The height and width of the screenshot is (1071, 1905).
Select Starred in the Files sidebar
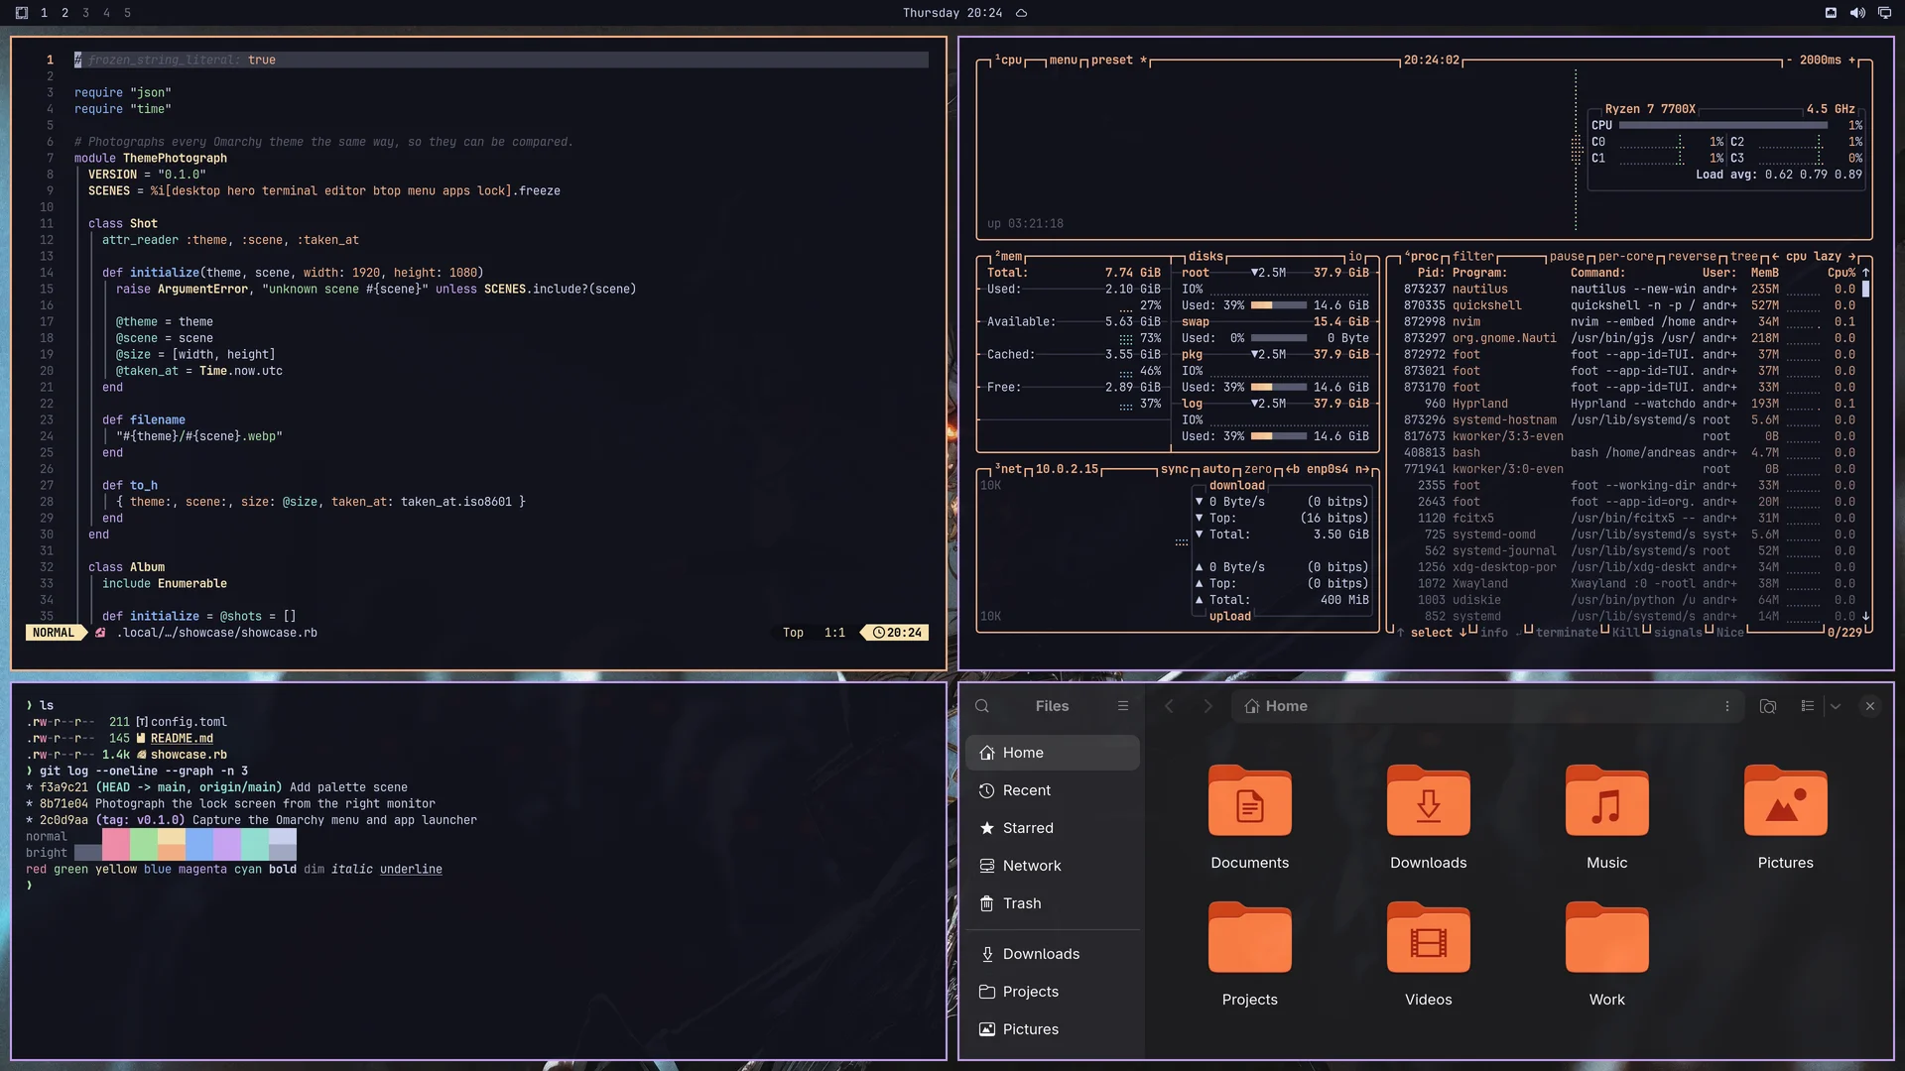[1052, 828]
